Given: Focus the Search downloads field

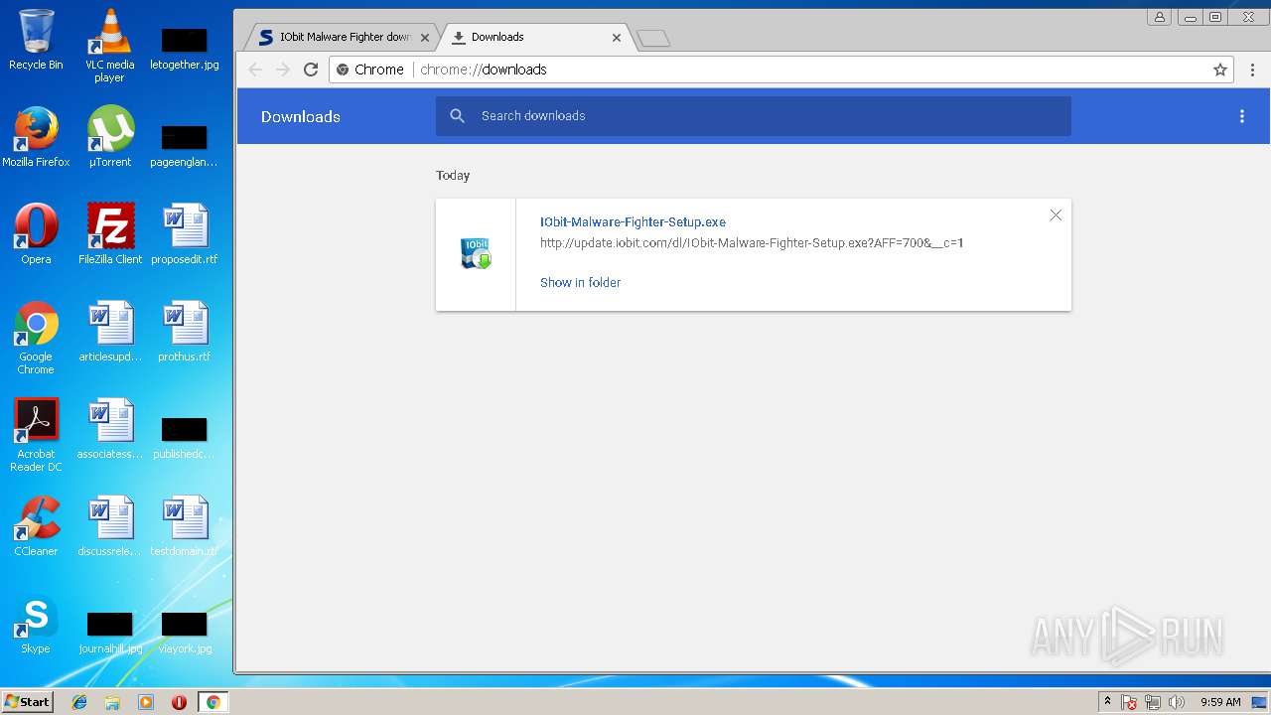Looking at the screenshot, I should pos(753,116).
